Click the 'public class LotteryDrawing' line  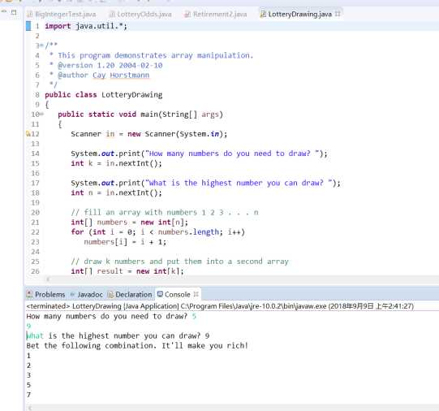point(104,95)
